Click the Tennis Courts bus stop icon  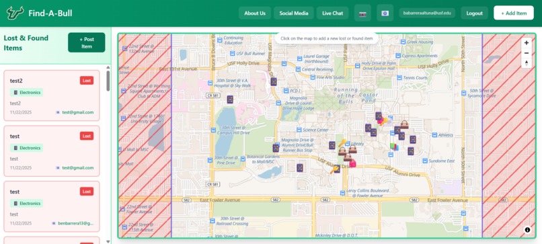pos(399,78)
